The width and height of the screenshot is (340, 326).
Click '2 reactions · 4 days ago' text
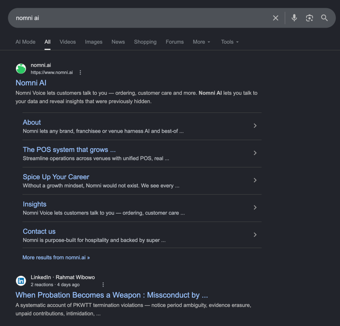point(55,285)
